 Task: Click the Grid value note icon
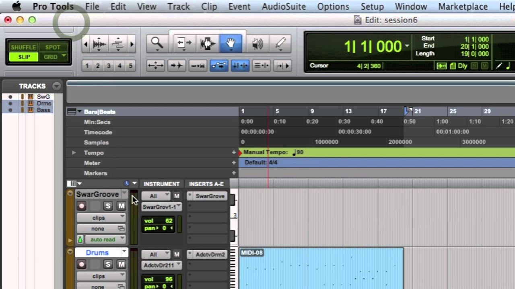(x=508, y=66)
